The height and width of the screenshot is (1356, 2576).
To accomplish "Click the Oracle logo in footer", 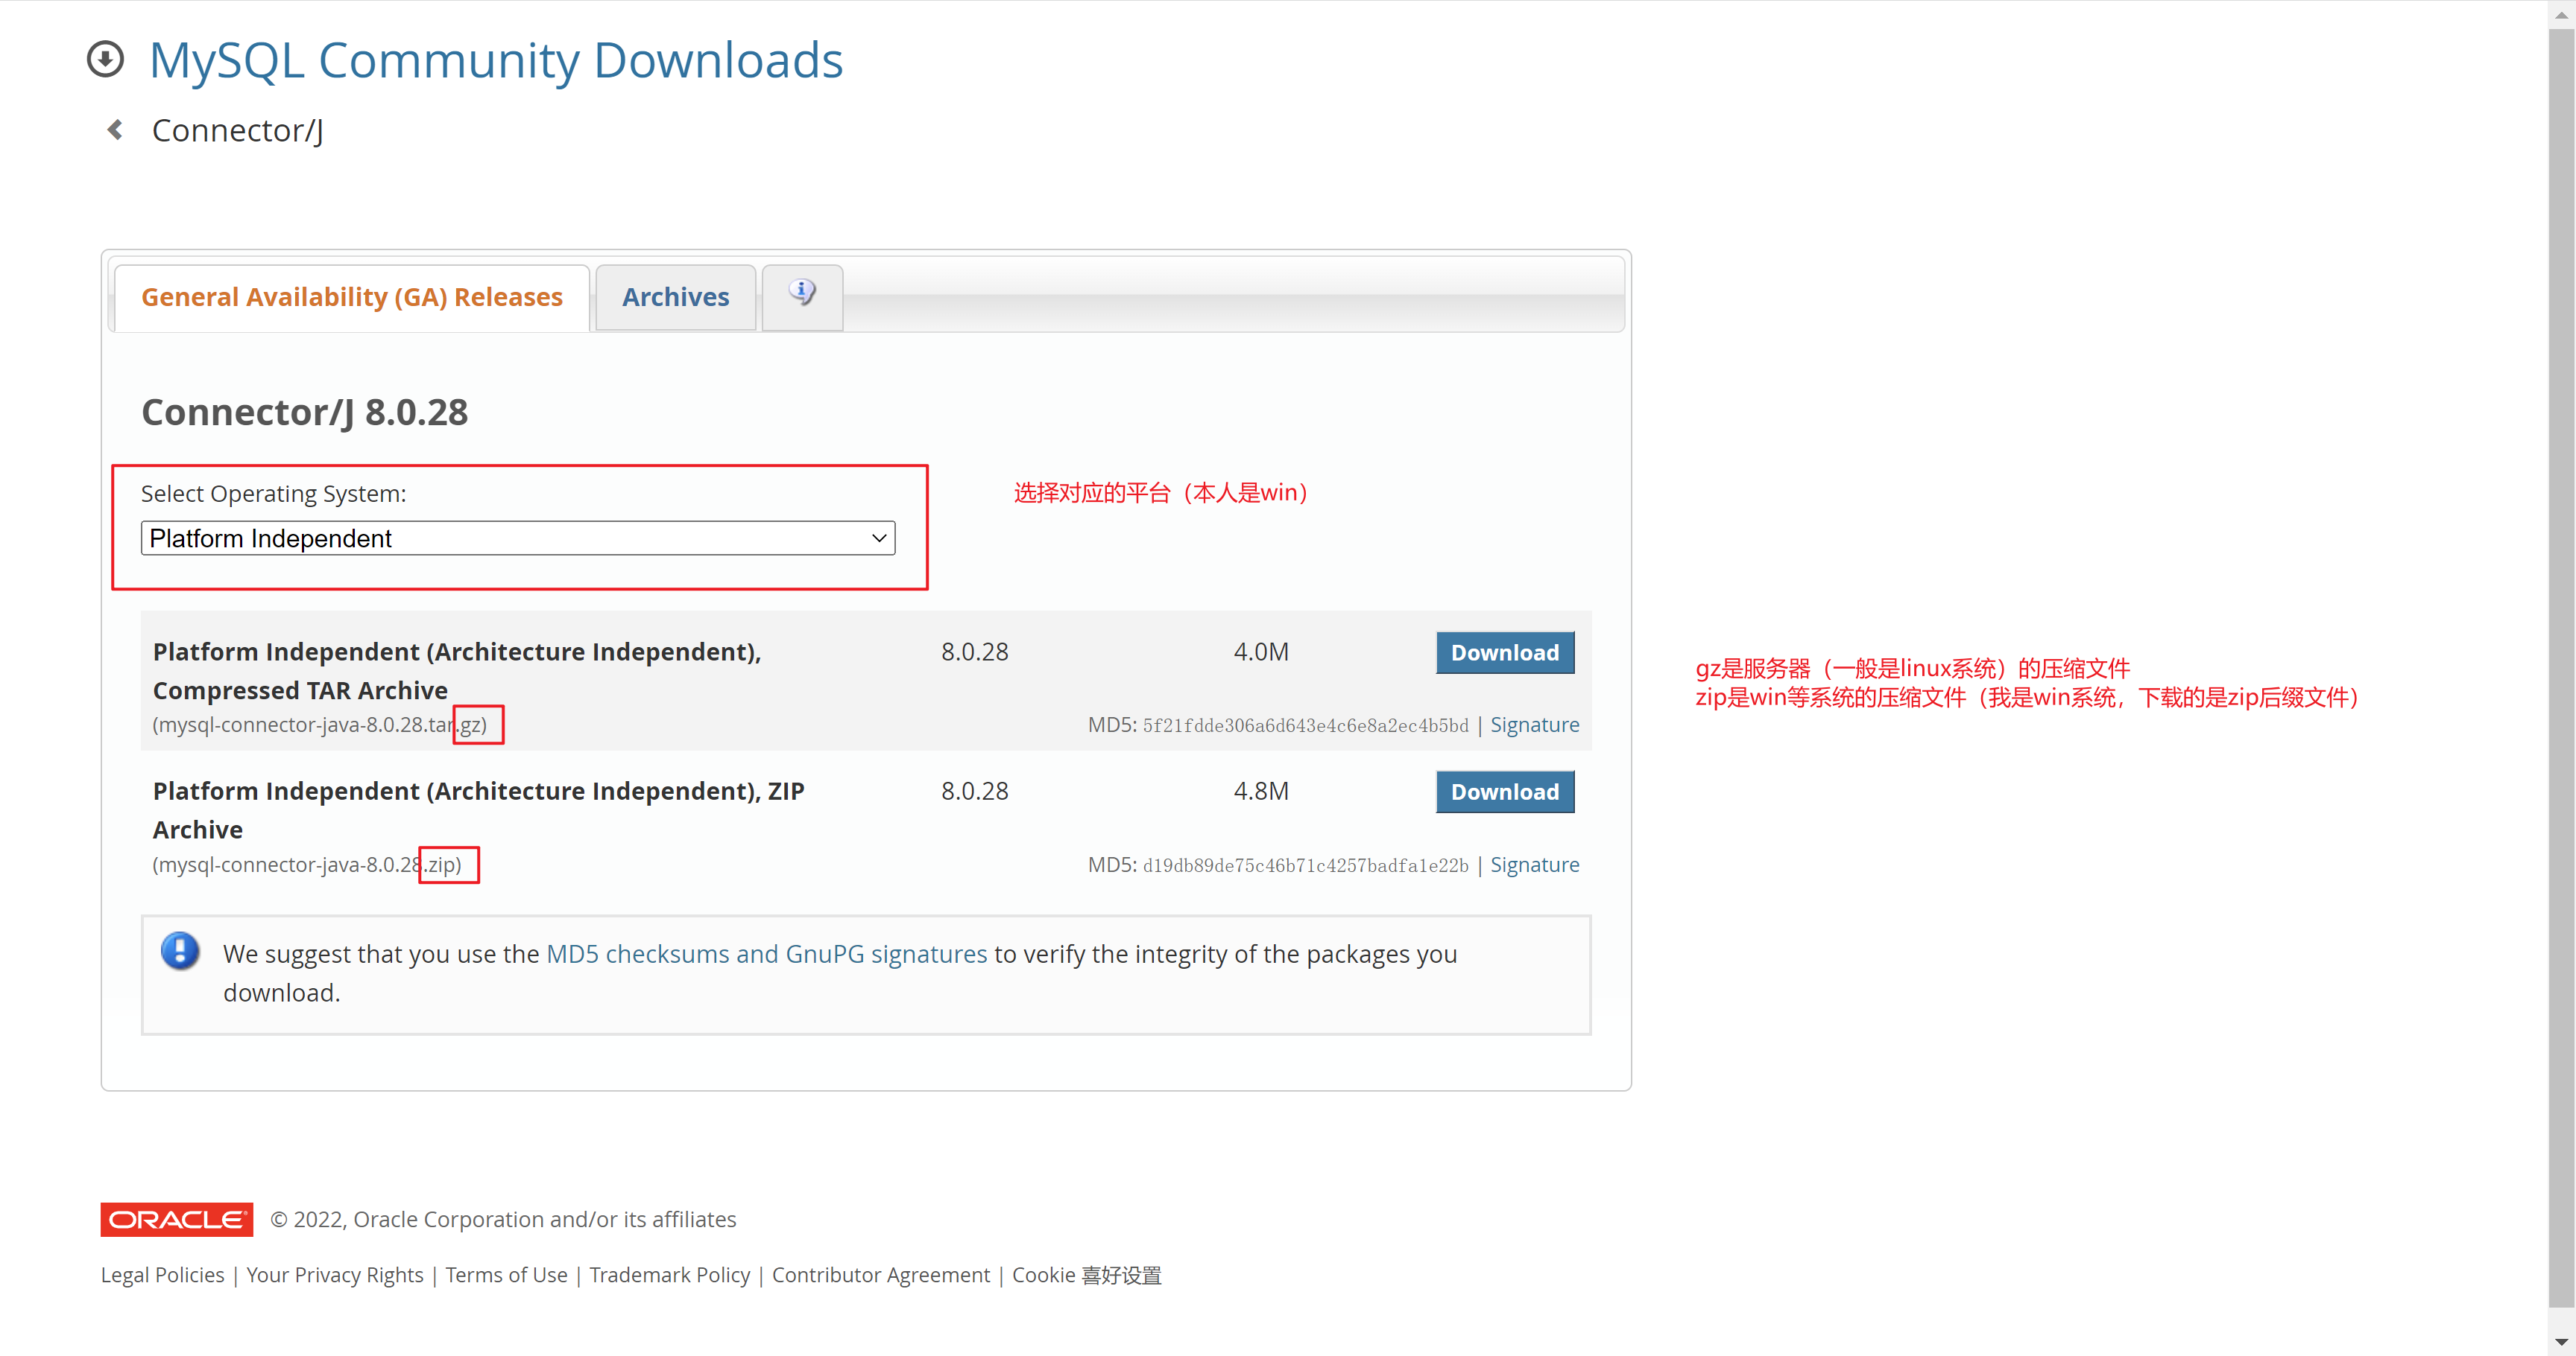I will (x=176, y=1219).
